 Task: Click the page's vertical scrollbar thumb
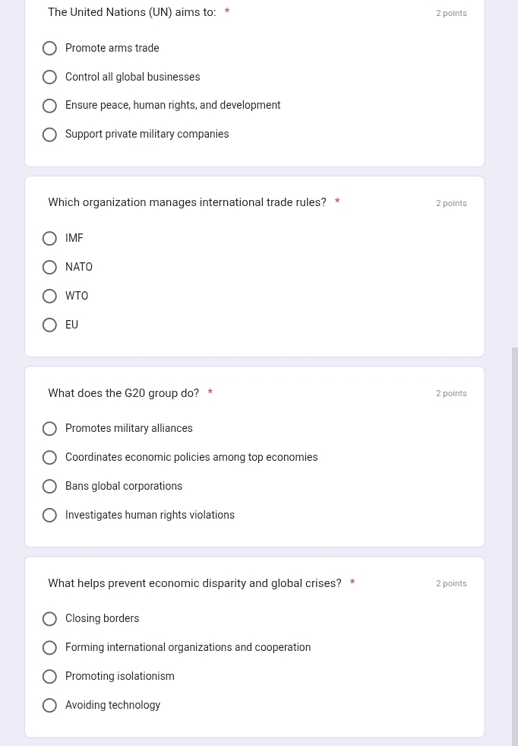pyautogui.click(x=515, y=547)
